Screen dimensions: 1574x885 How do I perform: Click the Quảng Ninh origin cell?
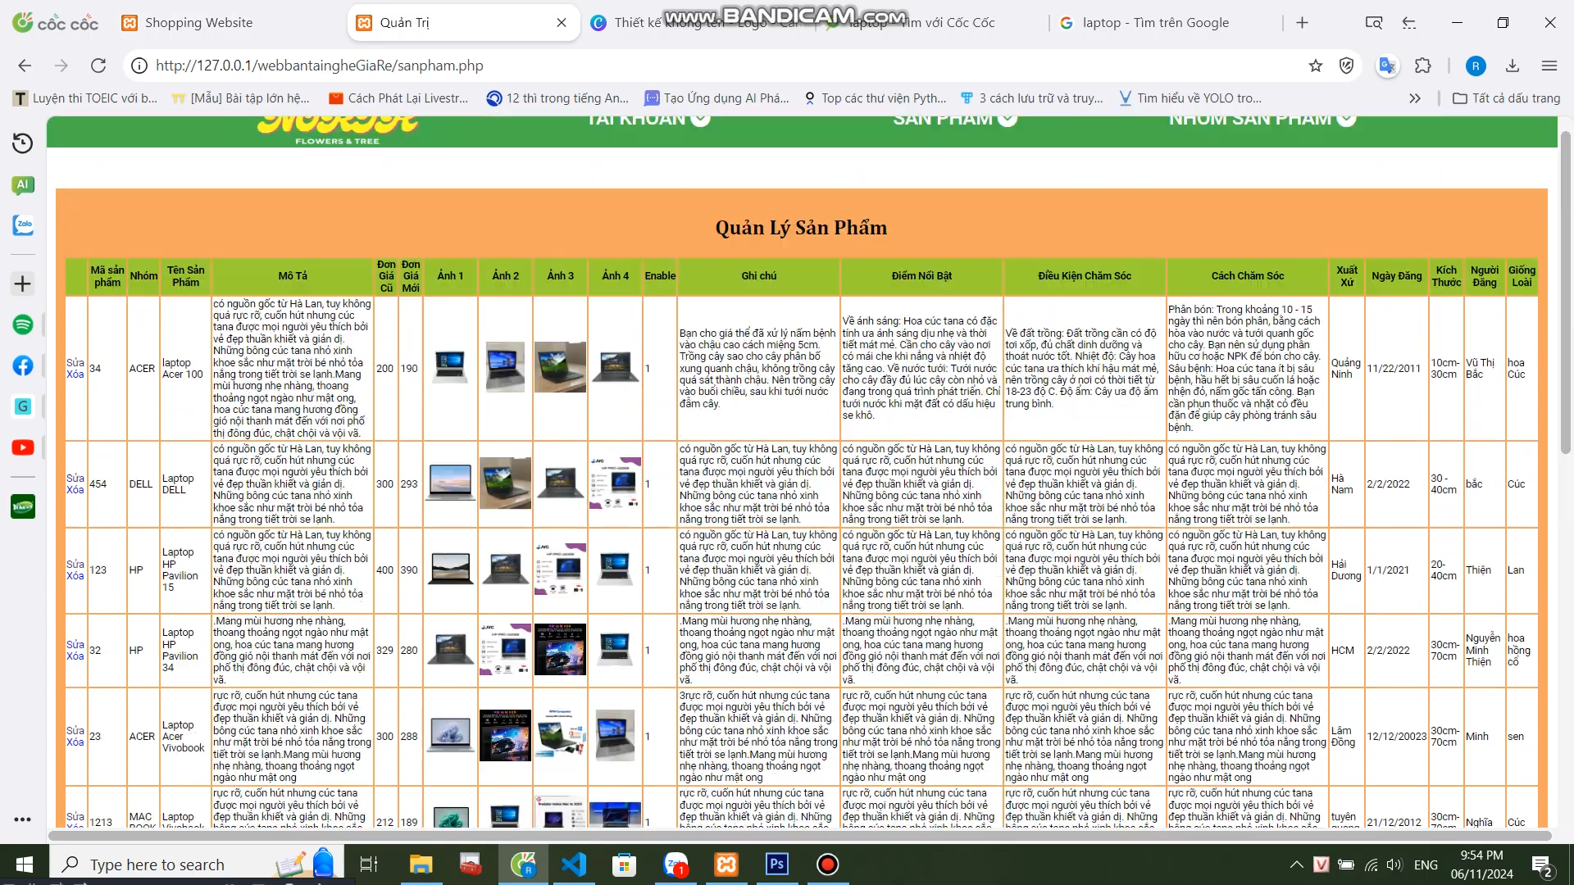[x=1346, y=369]
